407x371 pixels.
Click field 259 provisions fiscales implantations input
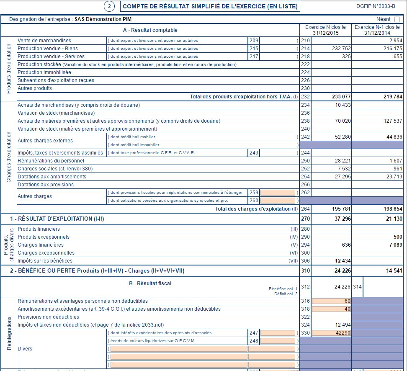pos(278,193)
